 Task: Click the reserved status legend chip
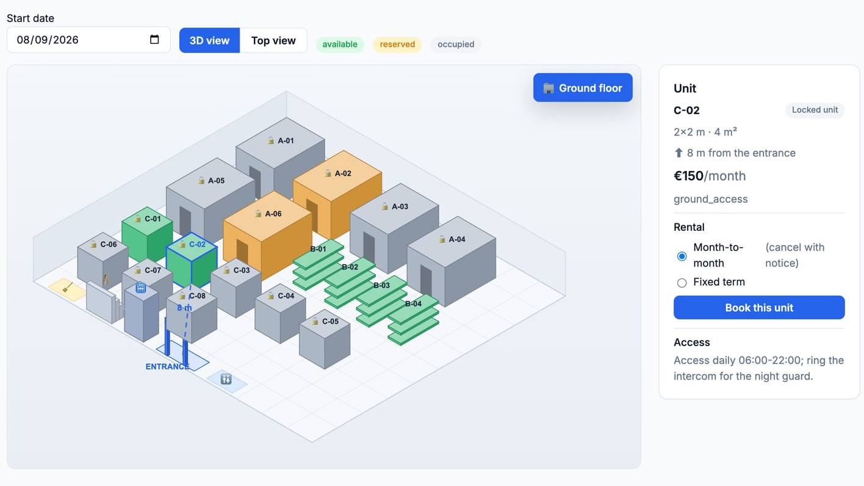pyautogui.click(x=397, y=45)
